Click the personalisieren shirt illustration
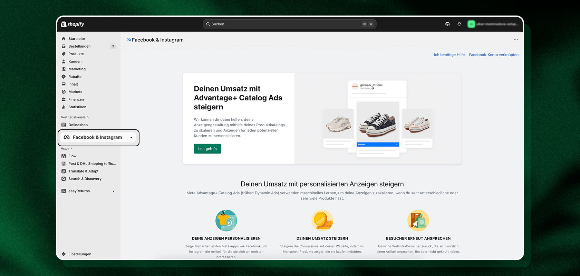The image size is (580, 276). pyautogui.click(x=226, y=220)
